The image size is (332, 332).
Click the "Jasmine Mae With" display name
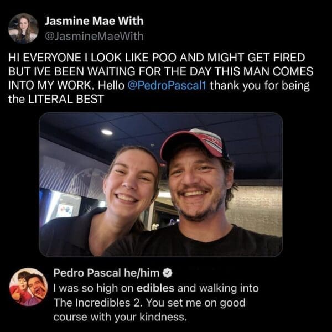pyautogui.click(x=94, y=21)
